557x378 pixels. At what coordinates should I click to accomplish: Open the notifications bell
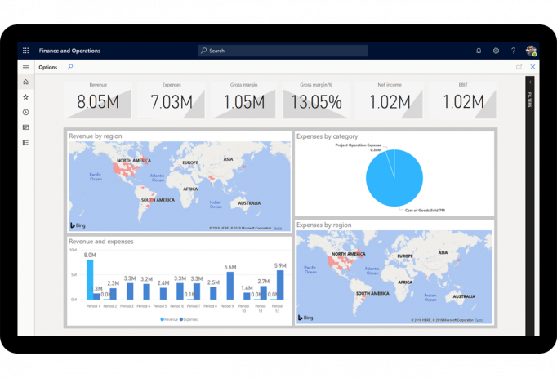click(x=479, y=51)
